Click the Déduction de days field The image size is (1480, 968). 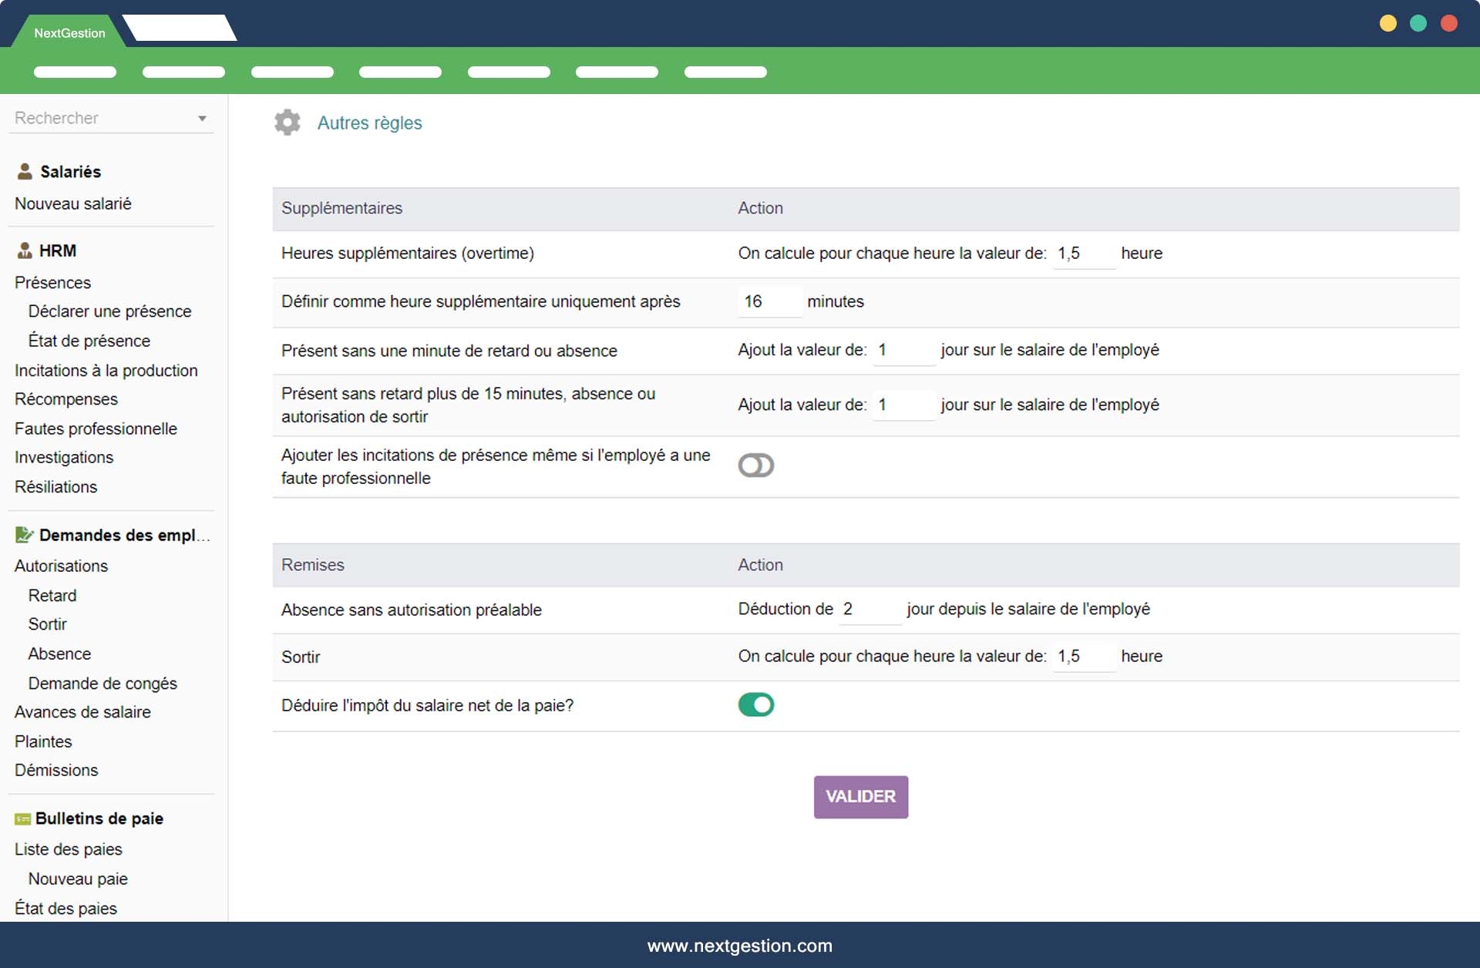pos(868,609)
